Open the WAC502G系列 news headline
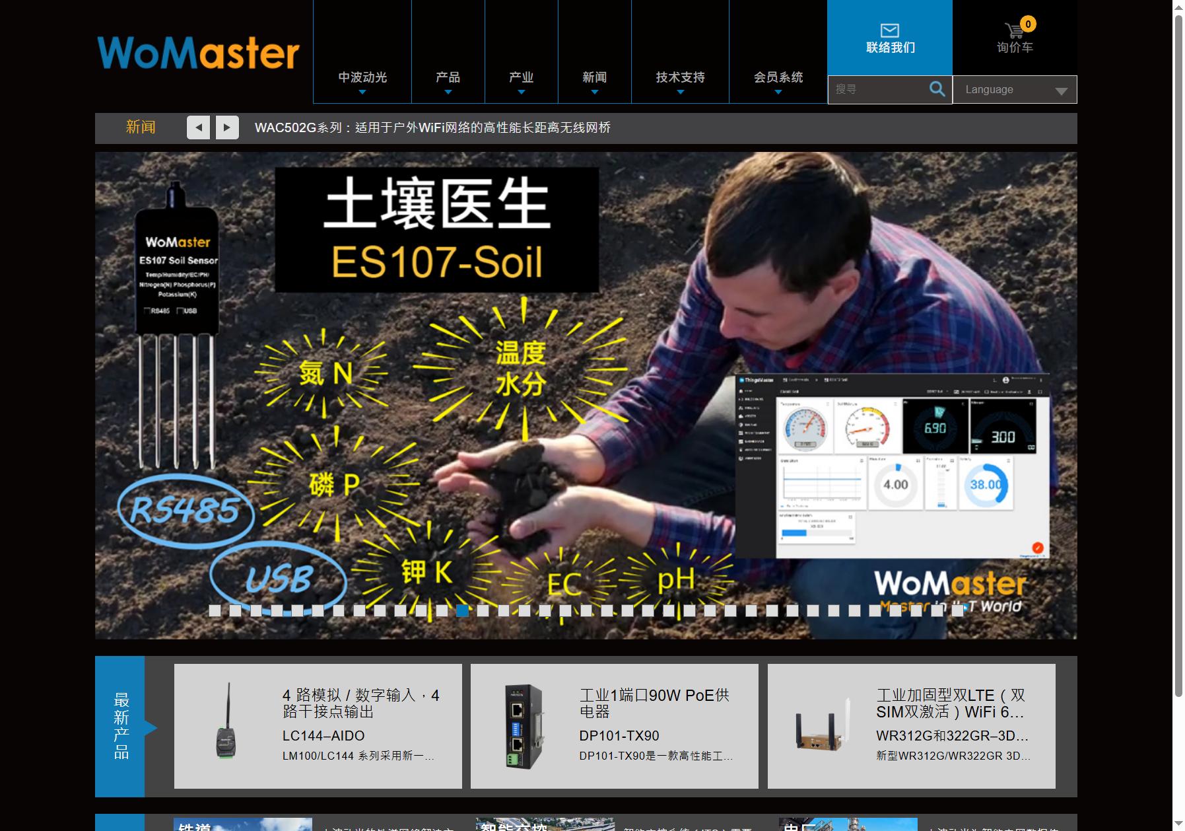 point(432,127)
